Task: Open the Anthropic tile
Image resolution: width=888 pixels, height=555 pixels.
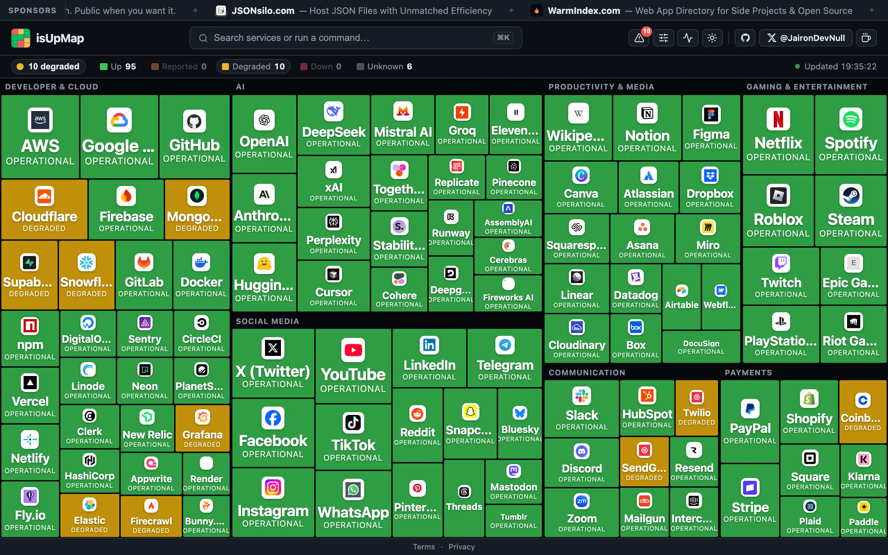Action: coord(264,208)
